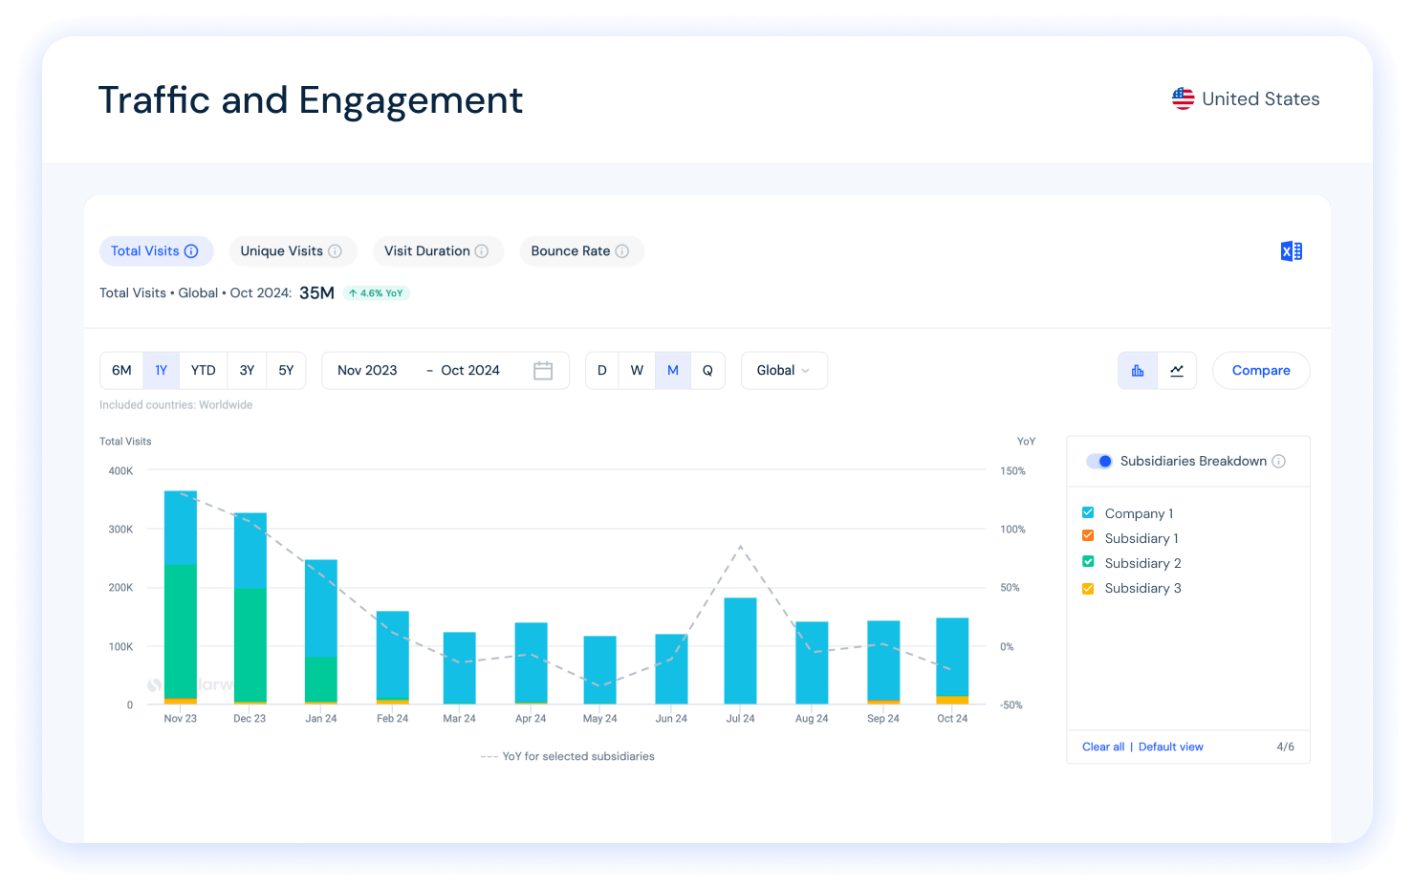Click the Compare button
1413x889 pixels.
(x=1260, y=370)
